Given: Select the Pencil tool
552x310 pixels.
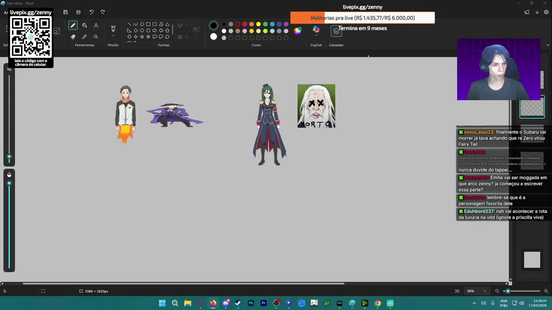Looking at the screenshot, I should (73, 25).
